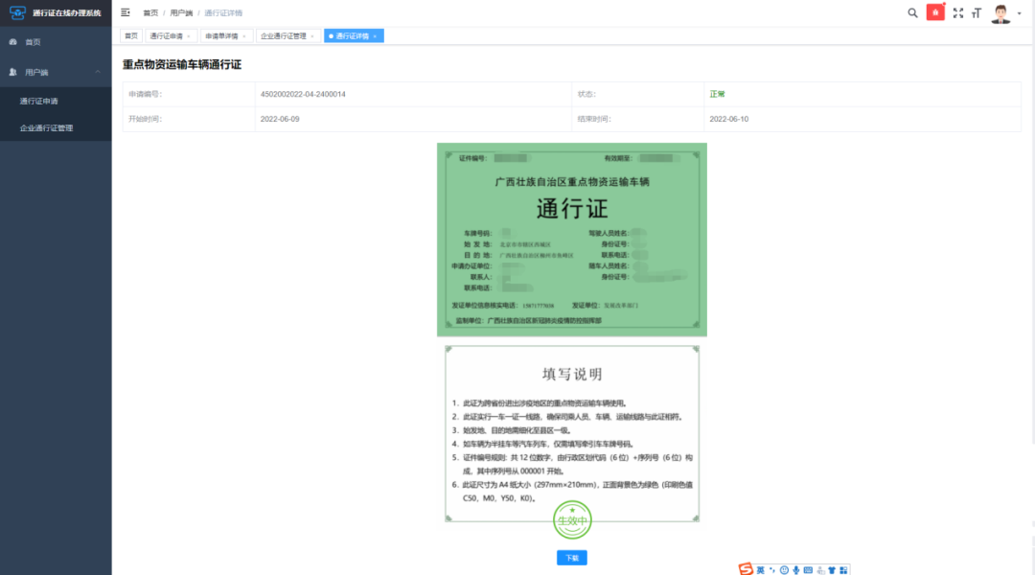
Task: Select 企业通行证管理 in the sidebar
Action: 57,128
